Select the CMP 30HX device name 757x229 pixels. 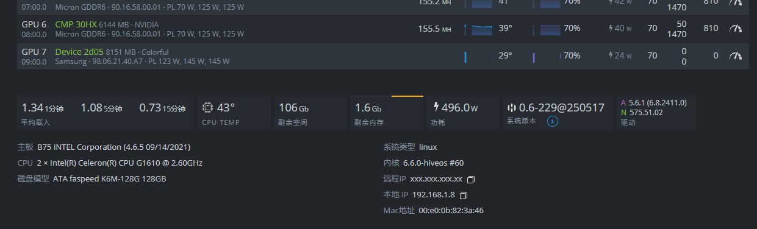coord(76,24)
